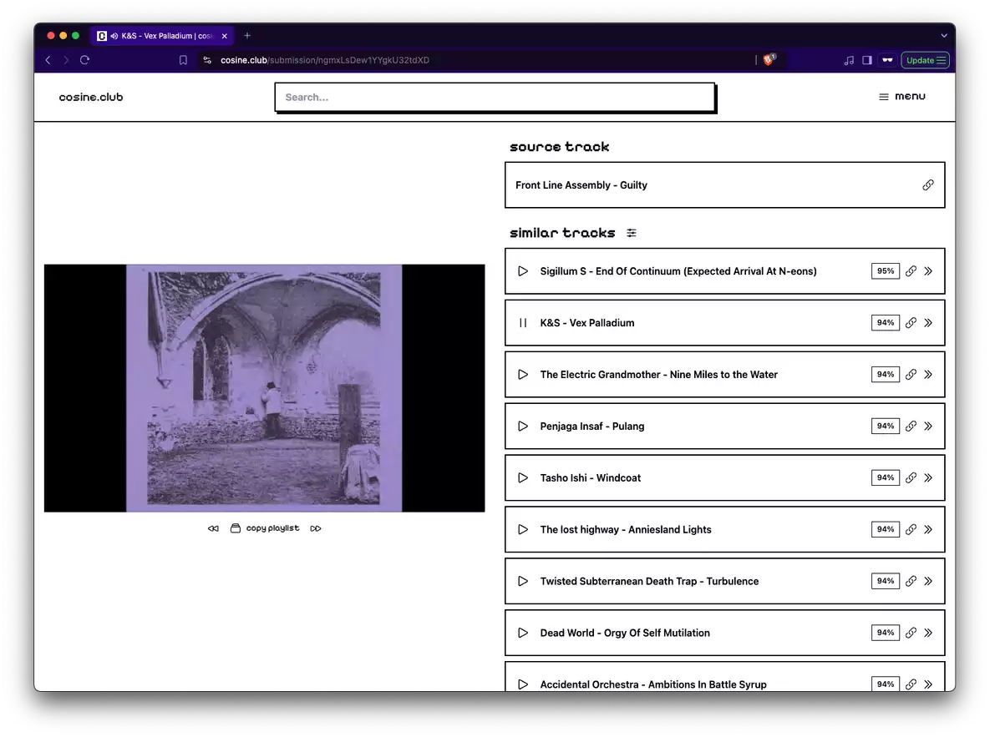Toggle the browser sidebar panel
Image resolution: width=990 pixels, height=737 pixels.
(x=867, y=60)
